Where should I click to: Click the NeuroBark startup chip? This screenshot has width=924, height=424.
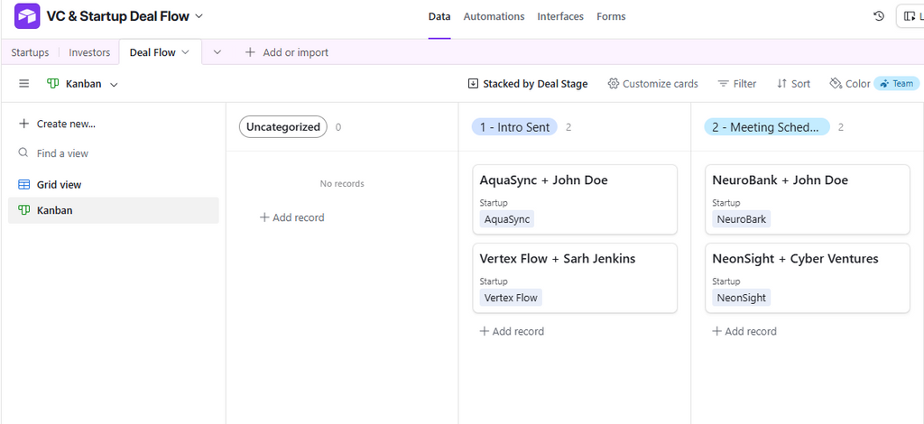742,219
